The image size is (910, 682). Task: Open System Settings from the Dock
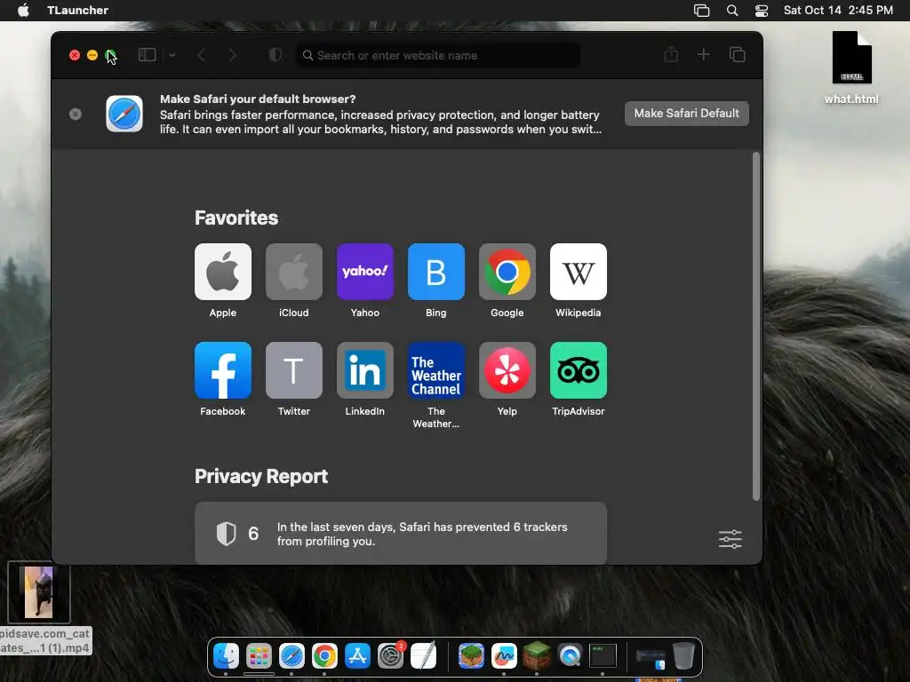391,656
